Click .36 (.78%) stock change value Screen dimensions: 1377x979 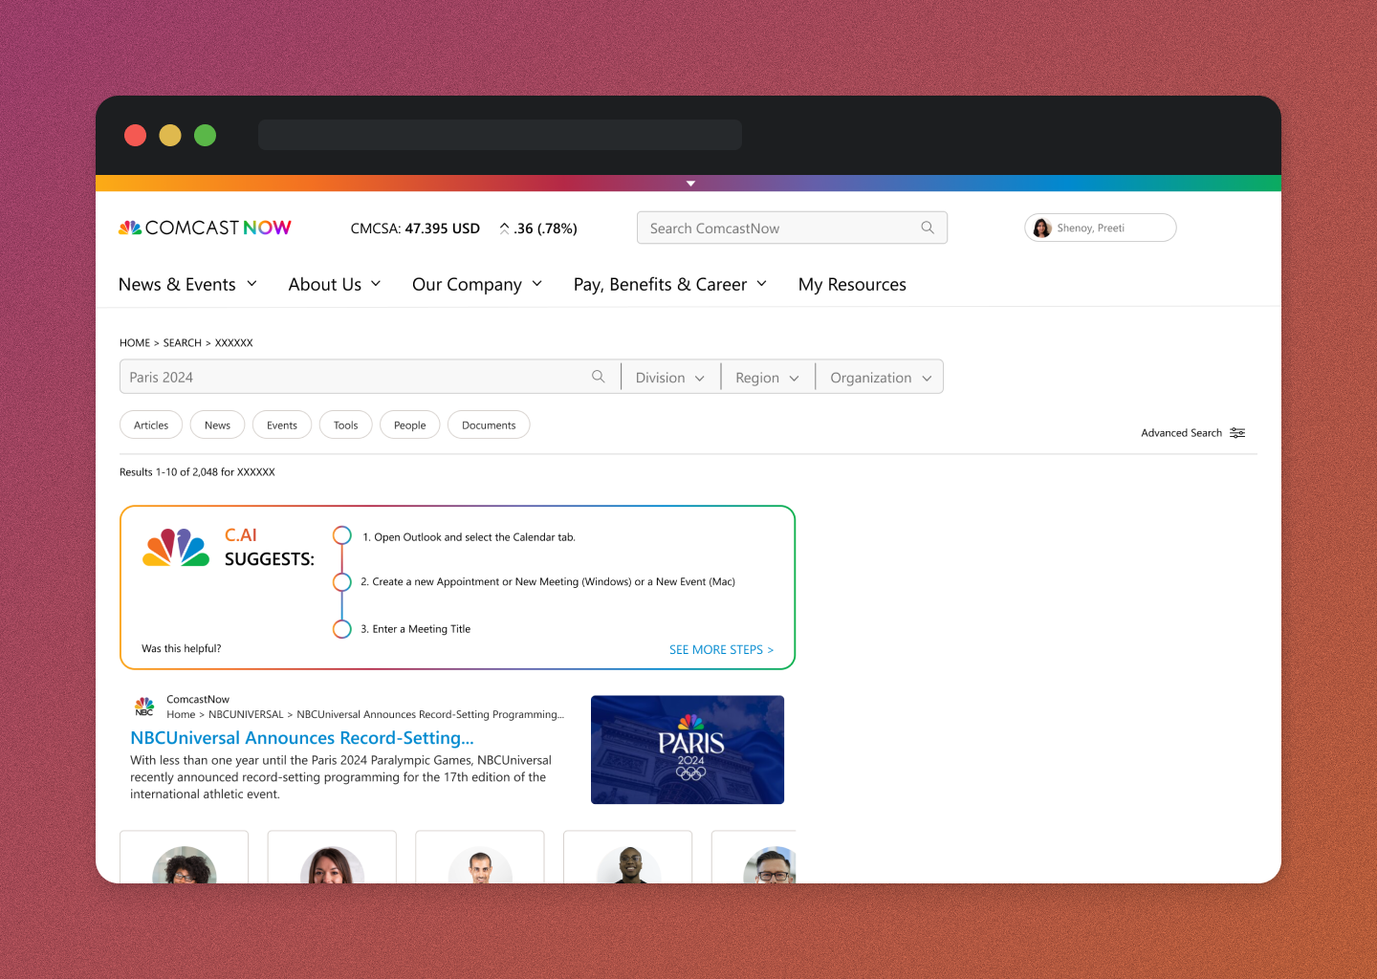(x=545, y=228)
